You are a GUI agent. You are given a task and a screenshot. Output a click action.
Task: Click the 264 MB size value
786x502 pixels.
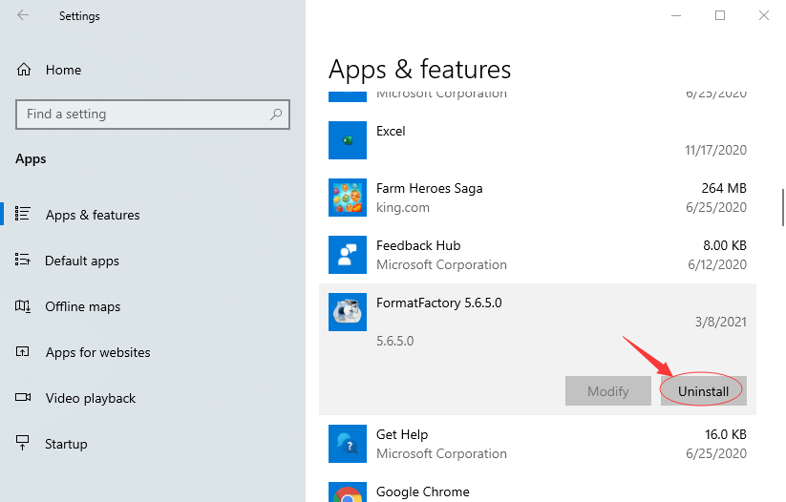click(724, 188)
